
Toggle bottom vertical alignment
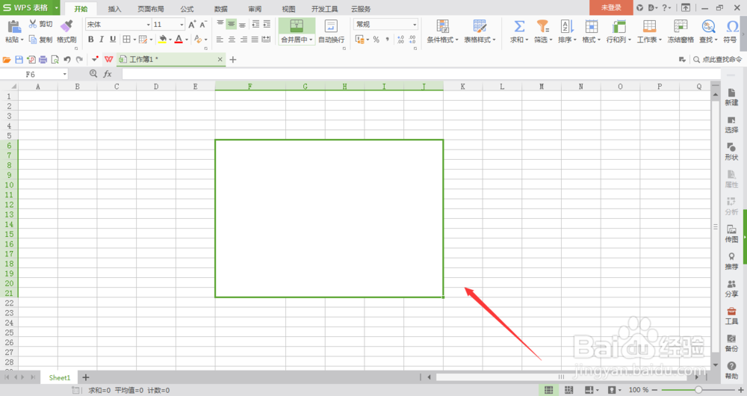(243, 24)
